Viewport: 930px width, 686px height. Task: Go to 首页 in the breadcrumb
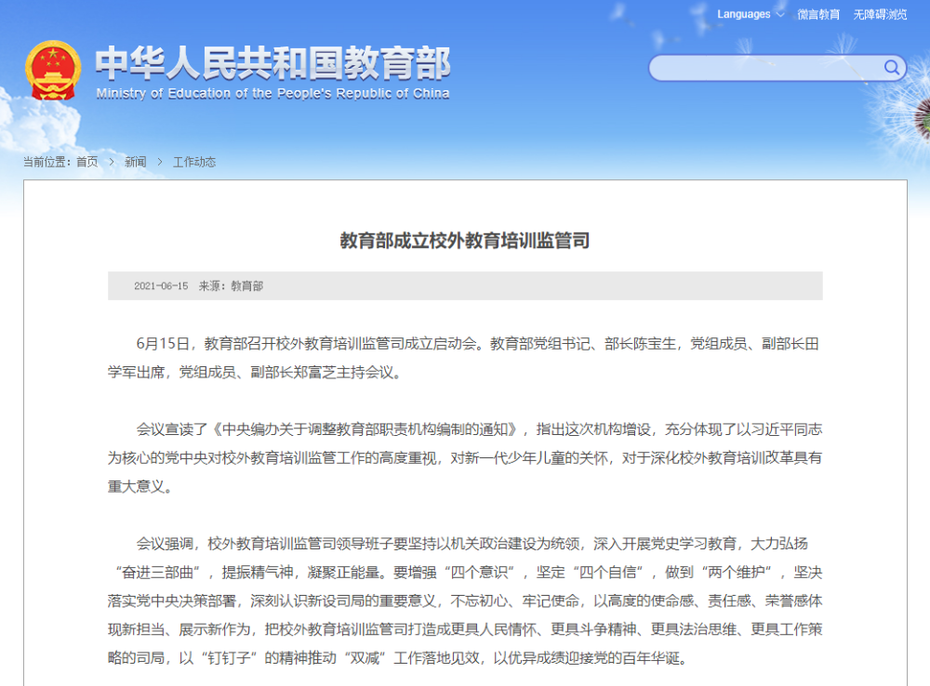tap(86, 162)
